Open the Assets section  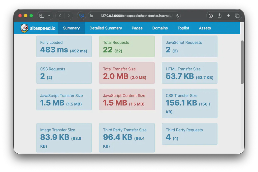205,28
